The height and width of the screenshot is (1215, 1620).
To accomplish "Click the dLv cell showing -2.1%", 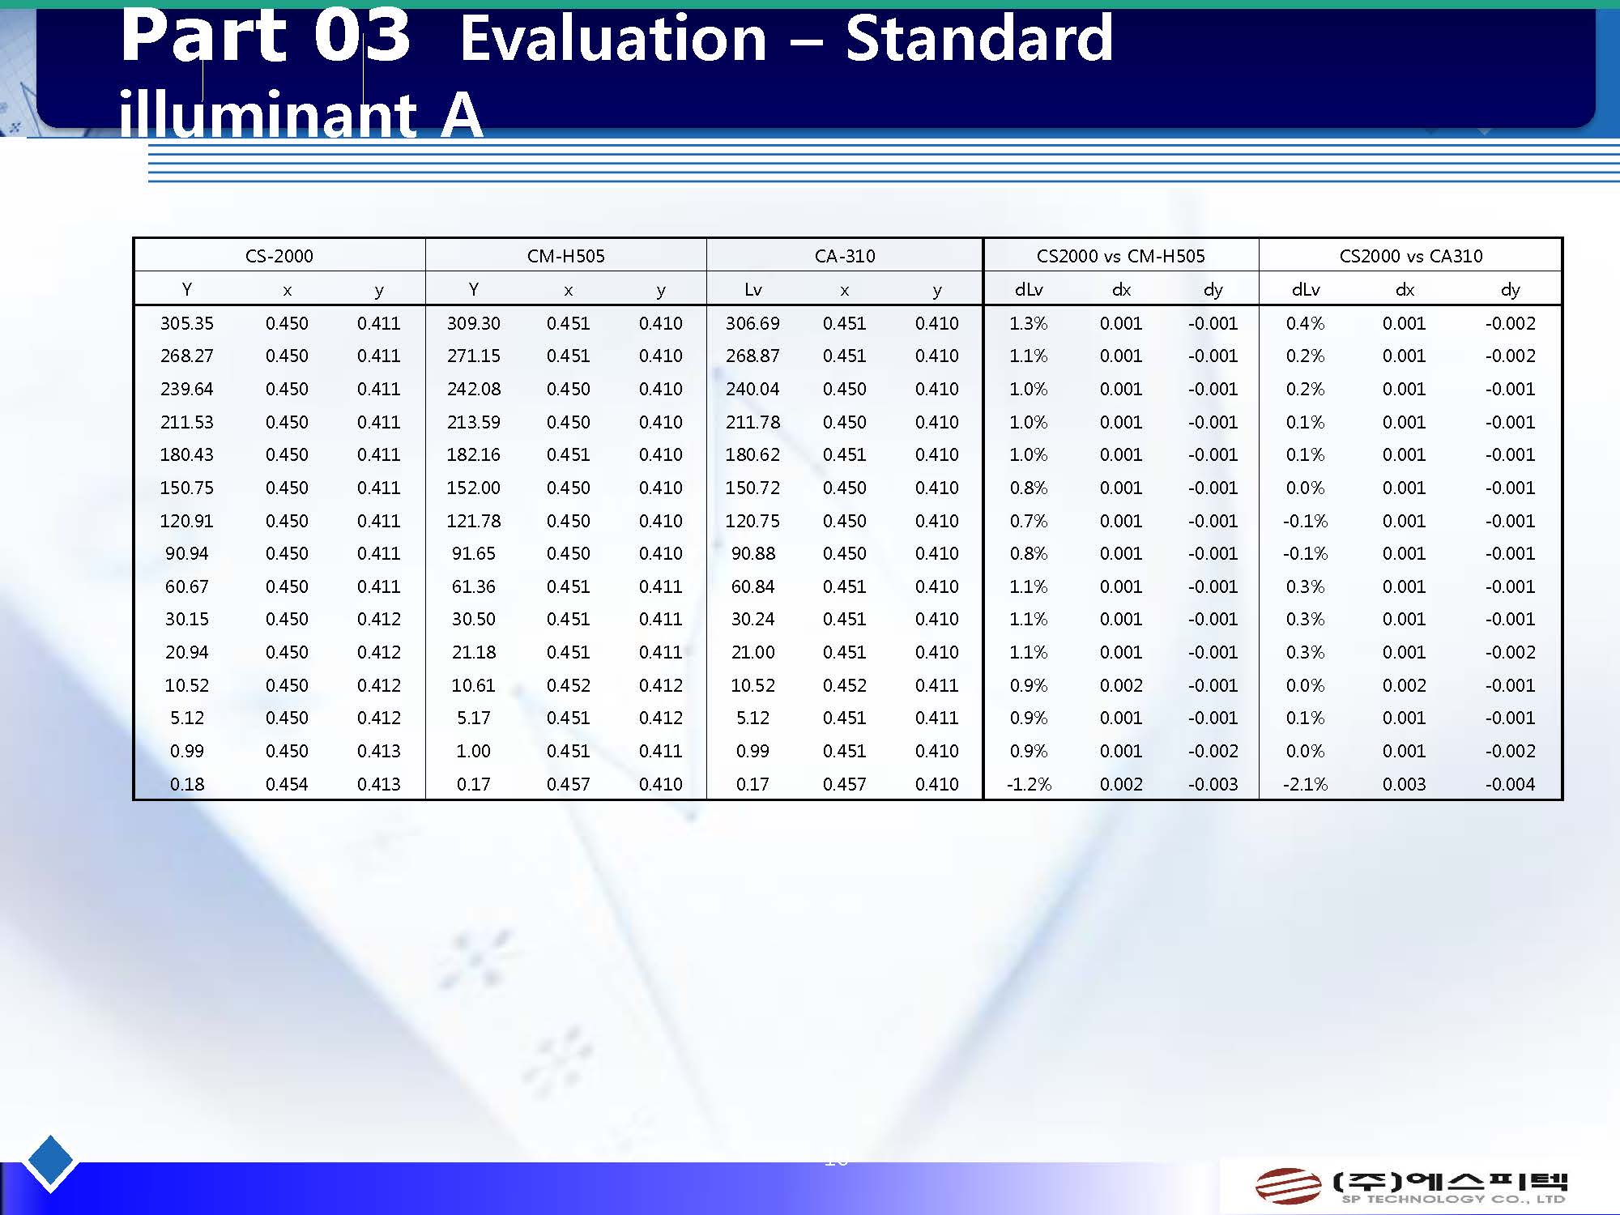I will point(1306,784).
